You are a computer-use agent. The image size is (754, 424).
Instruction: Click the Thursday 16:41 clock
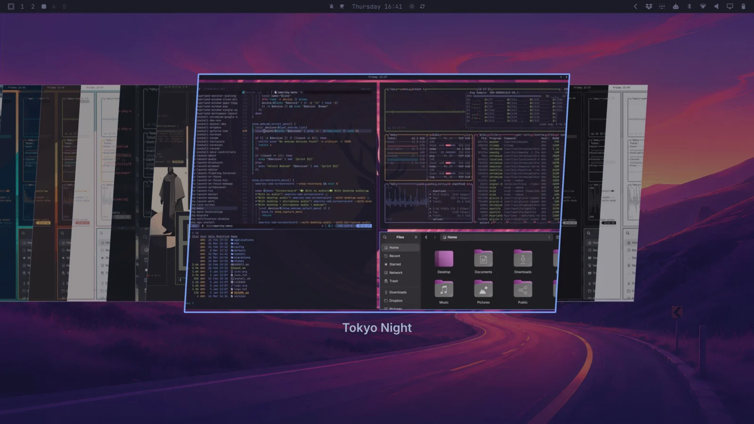click(x=377, y=7)
